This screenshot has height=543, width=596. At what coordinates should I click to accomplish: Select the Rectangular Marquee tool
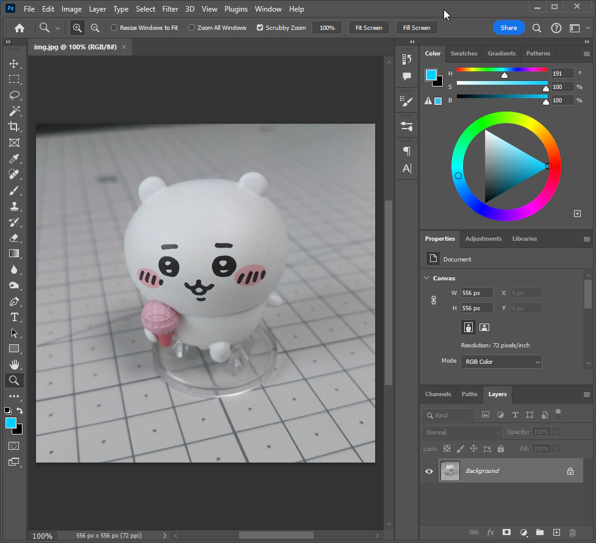pyautogui.click(x=14, y=79)
